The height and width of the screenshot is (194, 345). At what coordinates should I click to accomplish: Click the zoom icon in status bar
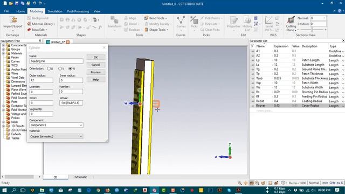tap(239, 183)
